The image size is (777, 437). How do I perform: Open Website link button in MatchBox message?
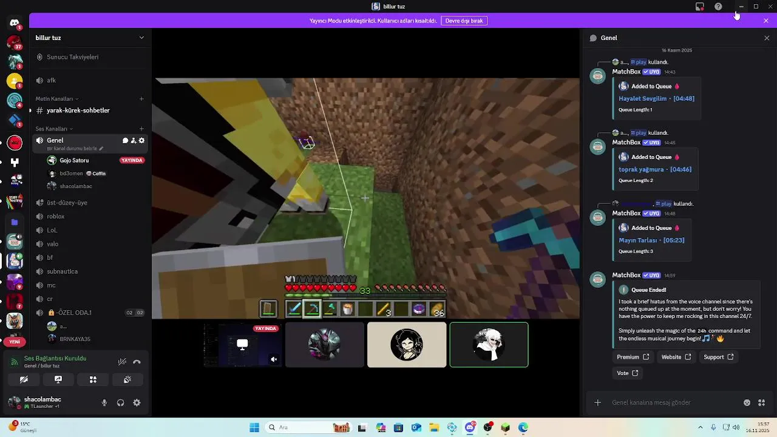click(x=676, y=357)
